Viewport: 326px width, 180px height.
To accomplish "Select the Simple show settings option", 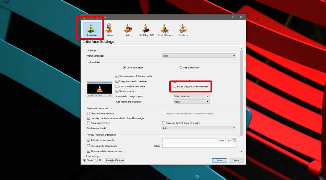I will click(x=88, y=160).
